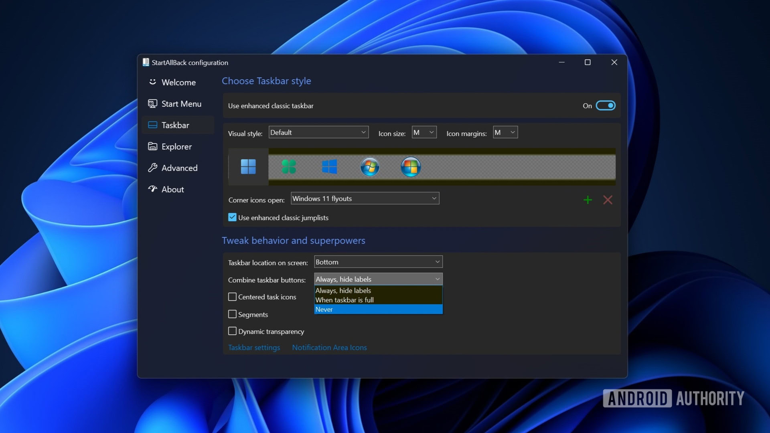Navigate to the Taskbar section
770x433 pixels.
176,125
